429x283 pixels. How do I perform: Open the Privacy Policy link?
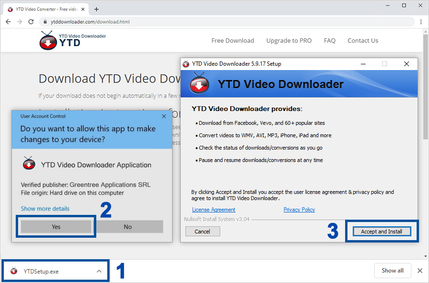[x=299, y=210]
